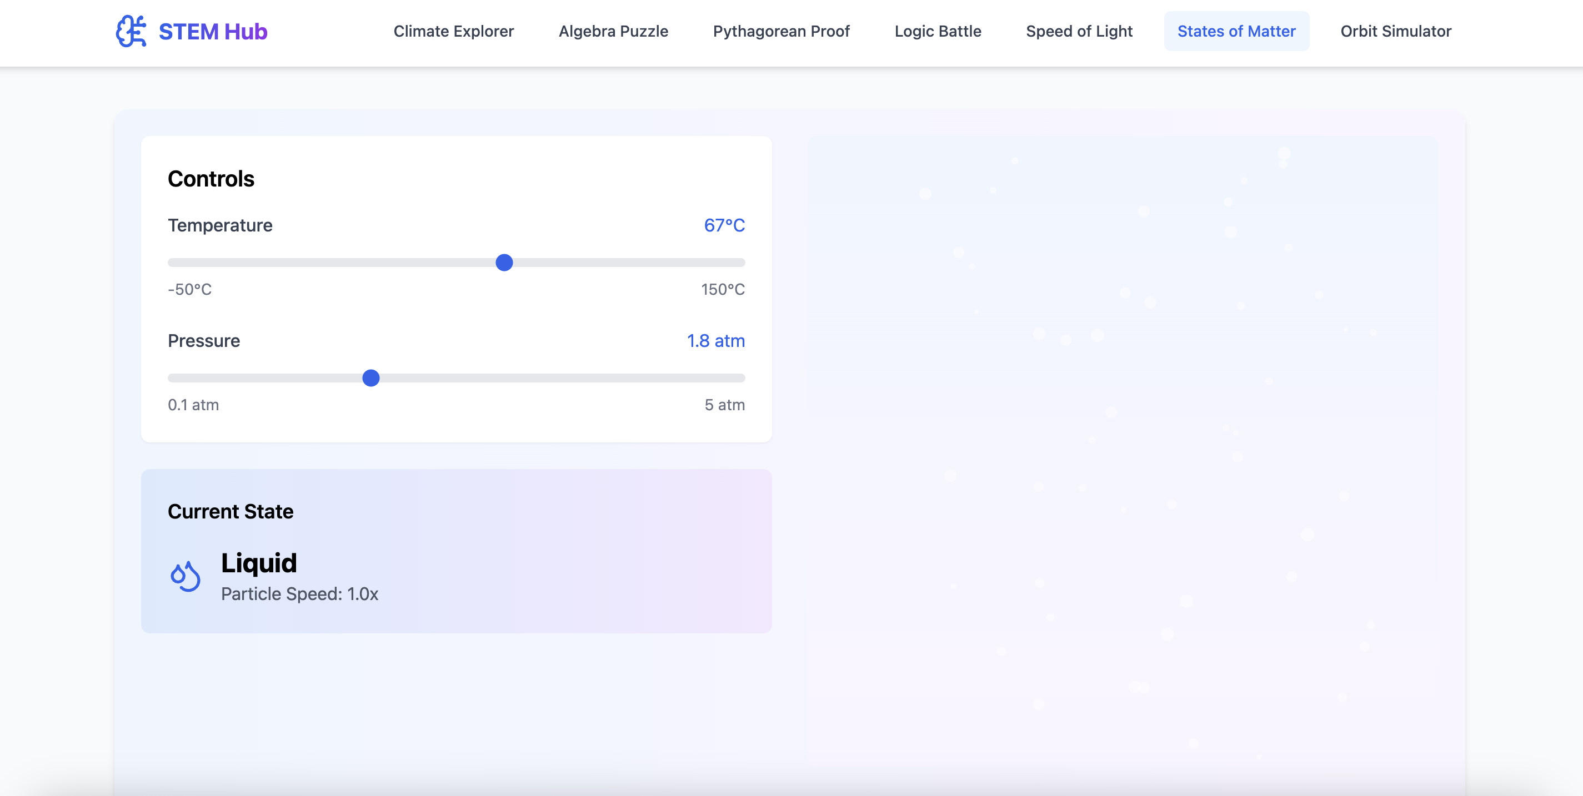Click the Pressure slider handle
Viewport: 1583px width, 796px height.
click(370, 379)
